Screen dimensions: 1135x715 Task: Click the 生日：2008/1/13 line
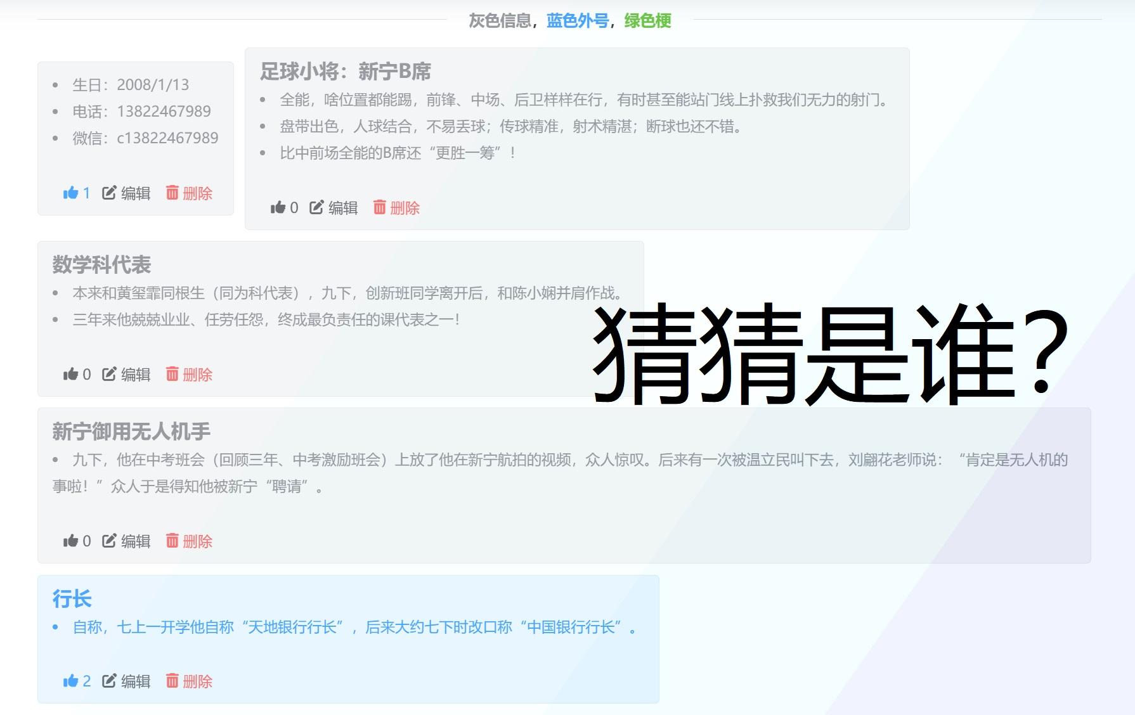131,84
